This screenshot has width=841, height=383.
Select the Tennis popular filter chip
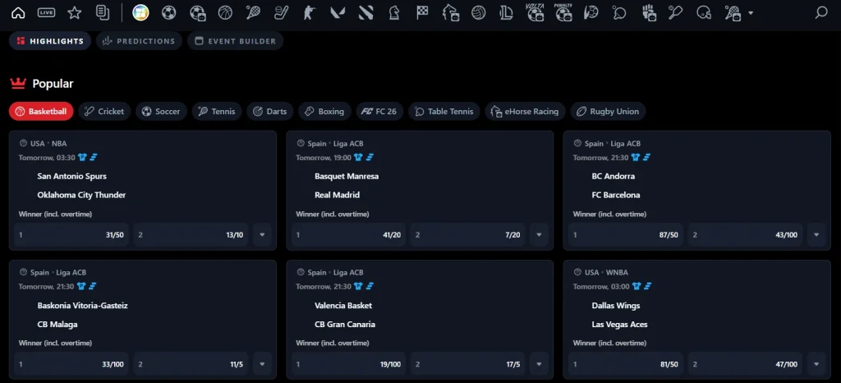click(x=217, y=112)
